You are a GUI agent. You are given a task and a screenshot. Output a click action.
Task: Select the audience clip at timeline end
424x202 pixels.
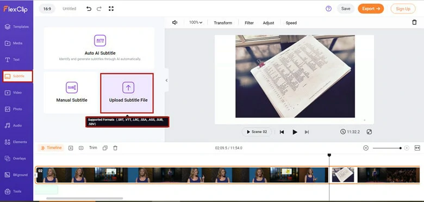click(401, 175)
